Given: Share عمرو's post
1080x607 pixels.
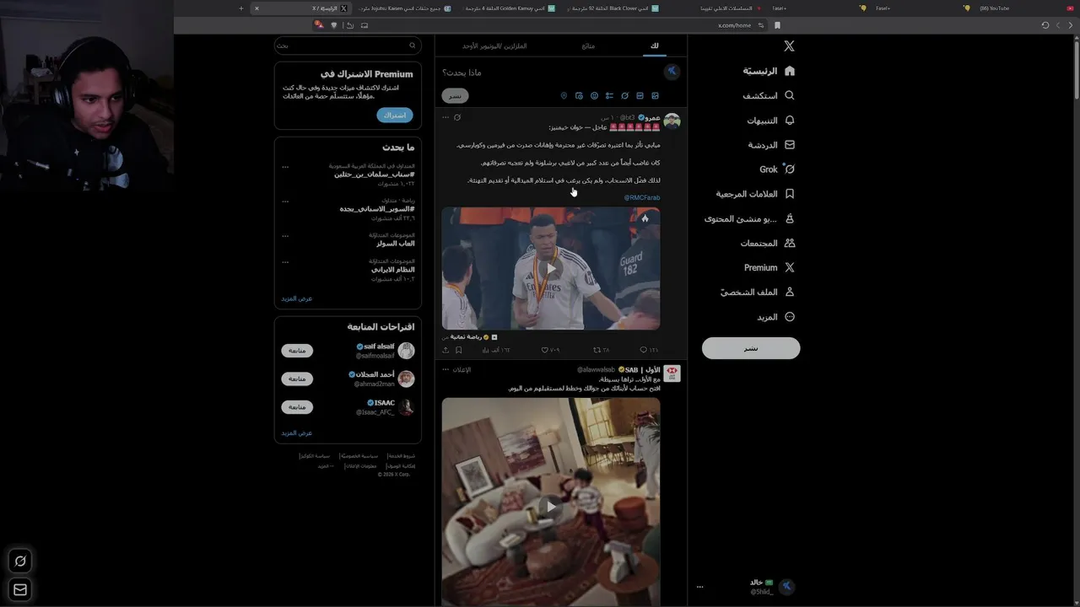Looking at the screenshot, I should pyautogui.click(x=445, y=350).
